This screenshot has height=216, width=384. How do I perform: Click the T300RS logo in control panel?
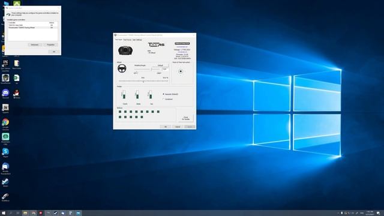click(x=156, y=44)
